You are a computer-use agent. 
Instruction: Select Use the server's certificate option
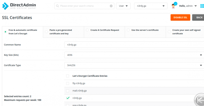128,30
